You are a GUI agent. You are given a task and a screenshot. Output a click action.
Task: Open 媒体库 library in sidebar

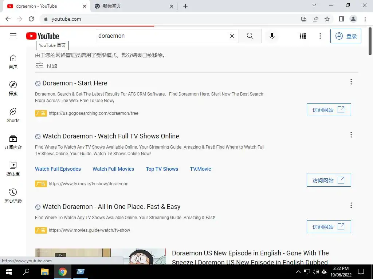[13, 169]
